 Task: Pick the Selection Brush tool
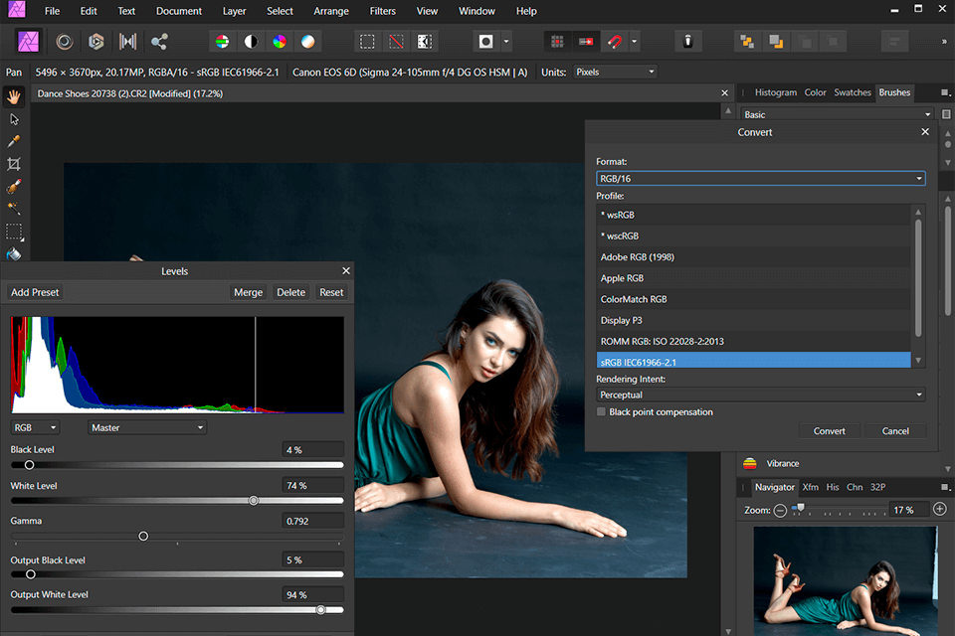14,187
